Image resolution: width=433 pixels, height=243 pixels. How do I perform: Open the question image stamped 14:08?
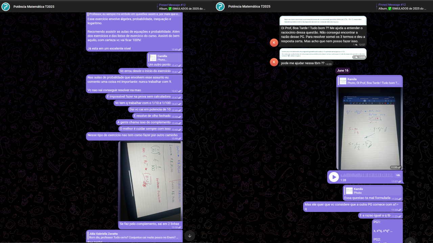[x=323, y=54]
